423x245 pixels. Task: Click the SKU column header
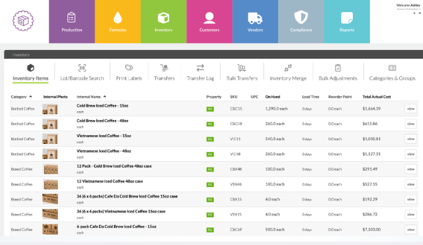point(234,97)
